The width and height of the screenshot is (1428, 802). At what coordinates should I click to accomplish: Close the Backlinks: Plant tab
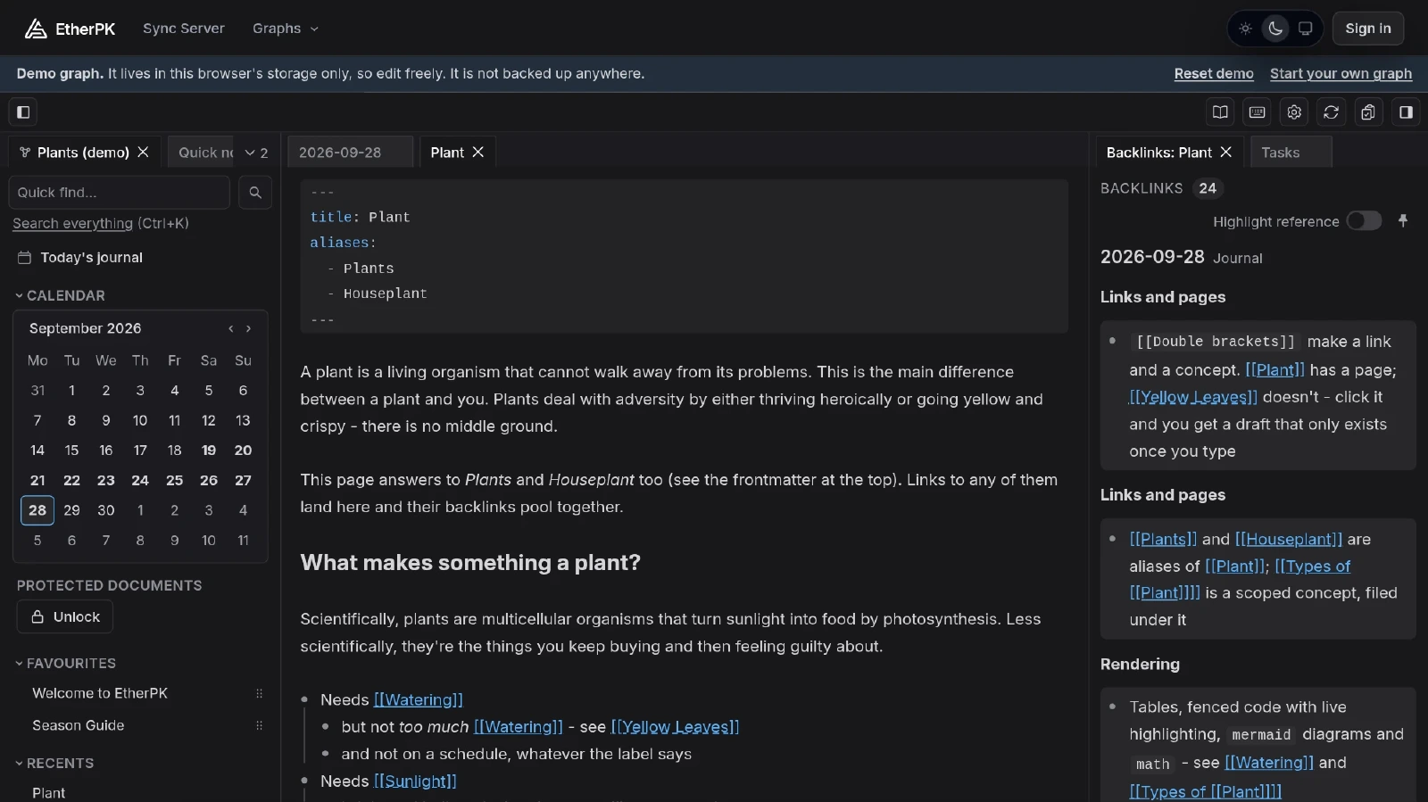pos(1226,153)
